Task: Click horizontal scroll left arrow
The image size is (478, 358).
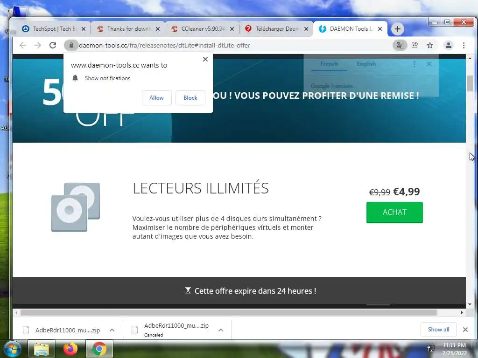Action: point(16,313)
